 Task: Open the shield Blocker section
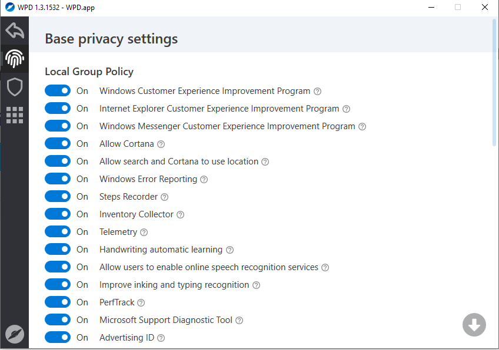coord(15,87)
